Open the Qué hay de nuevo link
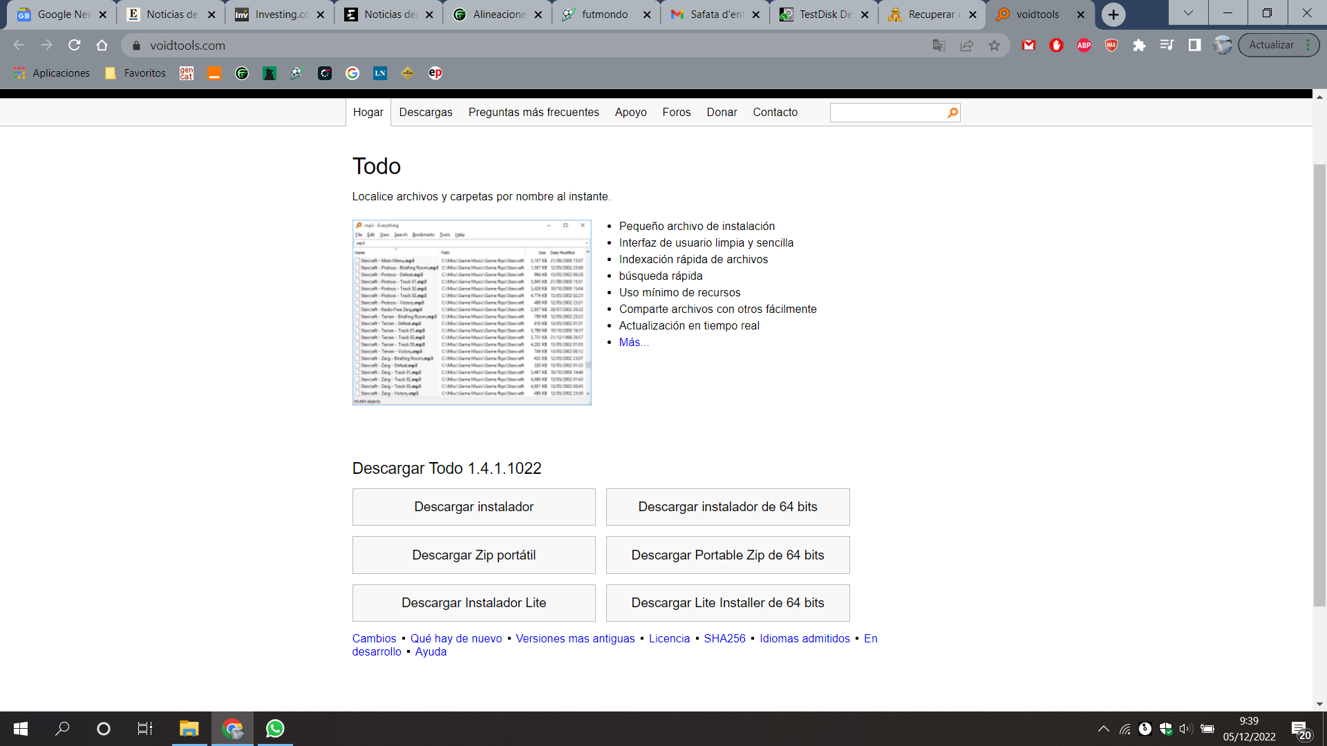The height and width of the screenshot is (746, 1327). [456, 639]
